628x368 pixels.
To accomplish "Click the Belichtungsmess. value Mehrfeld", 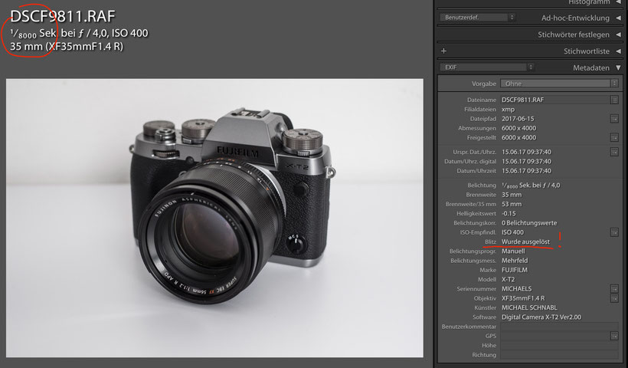I will 515,261.
